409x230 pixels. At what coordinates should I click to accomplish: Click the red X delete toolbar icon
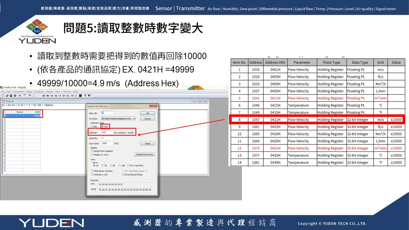click(x=20, y=96)
